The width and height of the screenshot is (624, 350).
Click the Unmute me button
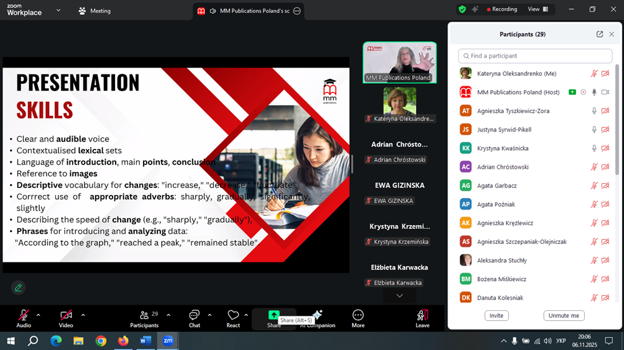pyautogui.click(x=564, y=315)
